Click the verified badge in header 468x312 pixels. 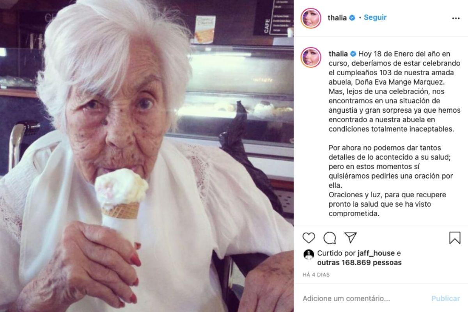[x=352, y=18]
